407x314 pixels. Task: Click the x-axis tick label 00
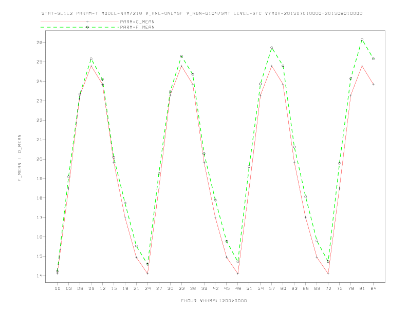[58, 288]
